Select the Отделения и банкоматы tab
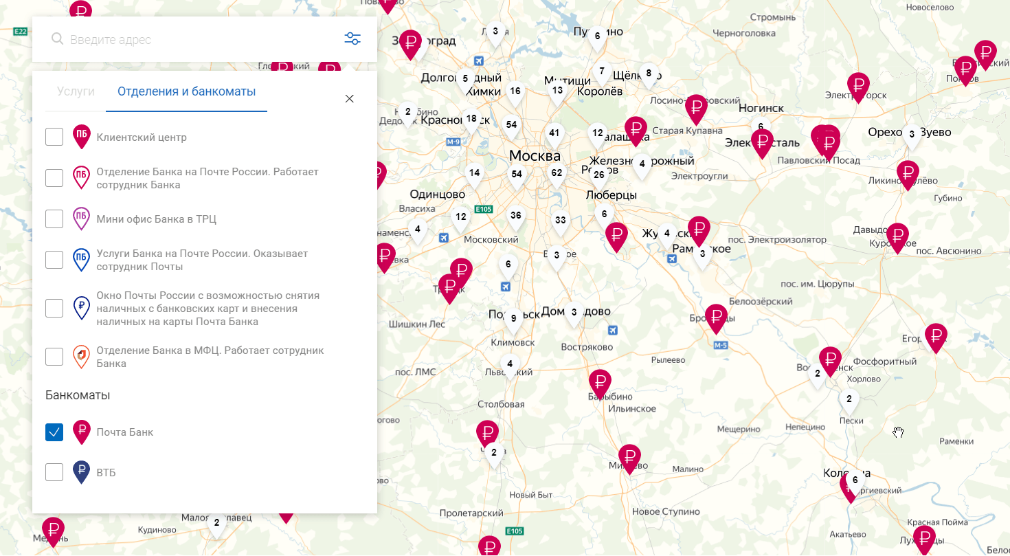1010x556 pixels. (x=186, y=91)
